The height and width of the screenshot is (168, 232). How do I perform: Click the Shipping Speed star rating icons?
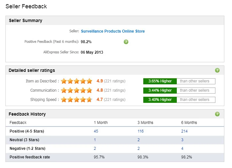(x=77, y=100)
